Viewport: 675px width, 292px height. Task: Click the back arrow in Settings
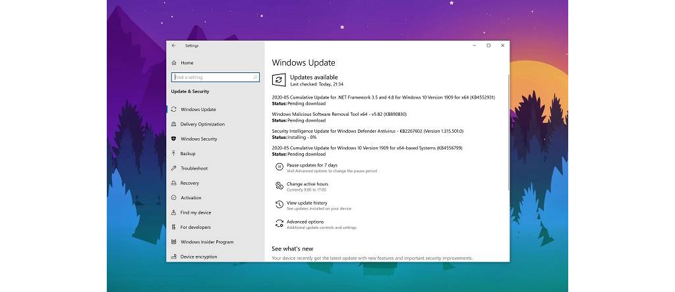(x=173, y=45)
